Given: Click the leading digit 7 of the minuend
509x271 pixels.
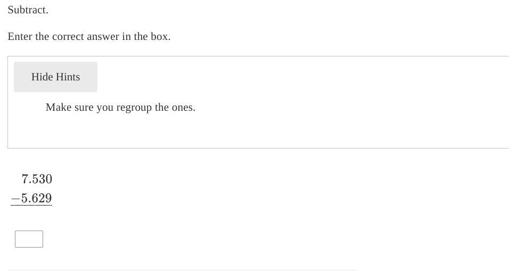Looking at the screenshot, I should click(24, 179).
